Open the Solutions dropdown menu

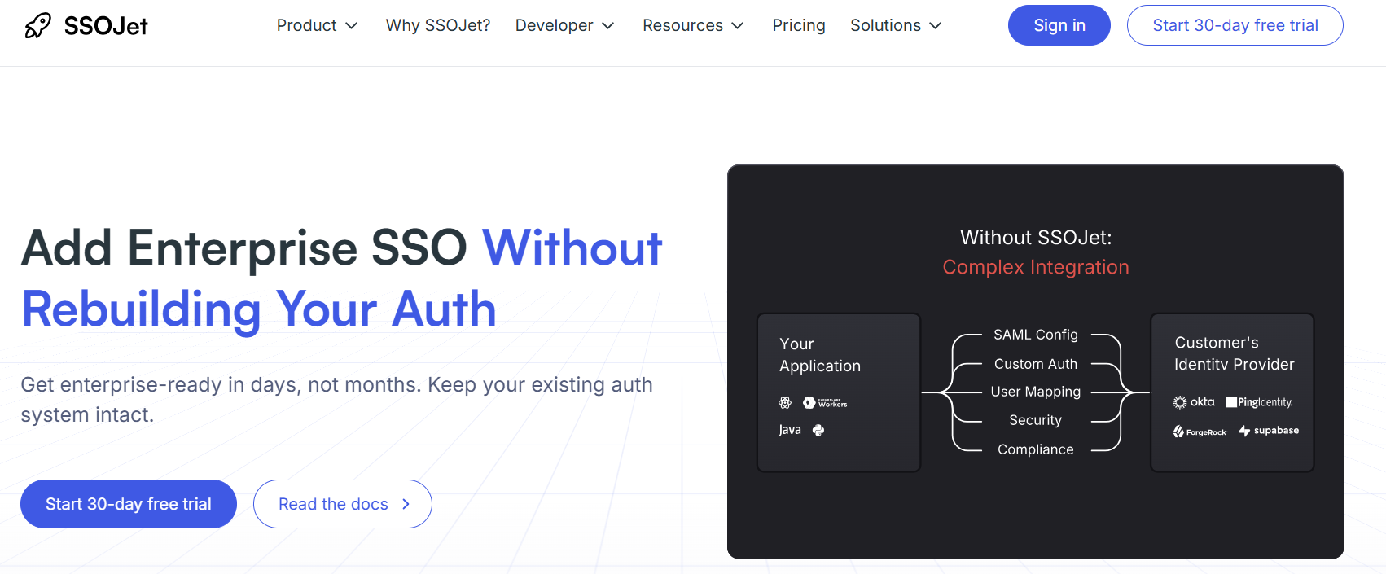coord(896,25)
